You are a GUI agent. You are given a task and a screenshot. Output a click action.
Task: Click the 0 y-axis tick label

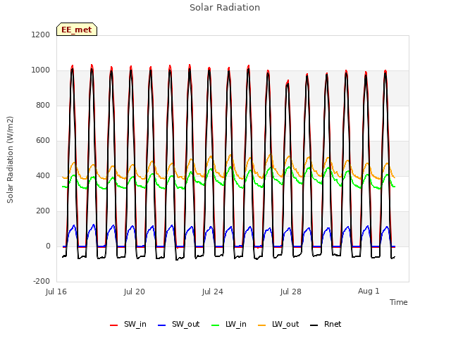pos(48,246)
